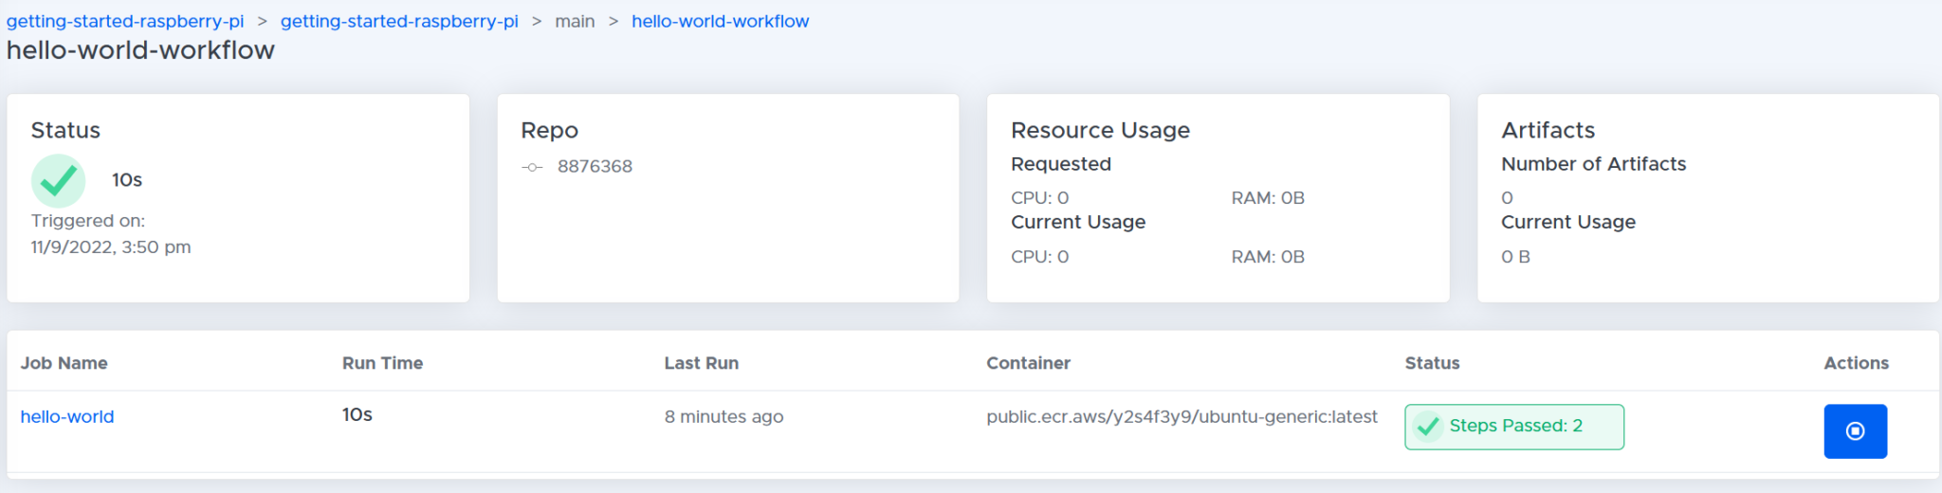Click the Last Run column header
This screenshot has width=1942, height=493.
[701, 363]
